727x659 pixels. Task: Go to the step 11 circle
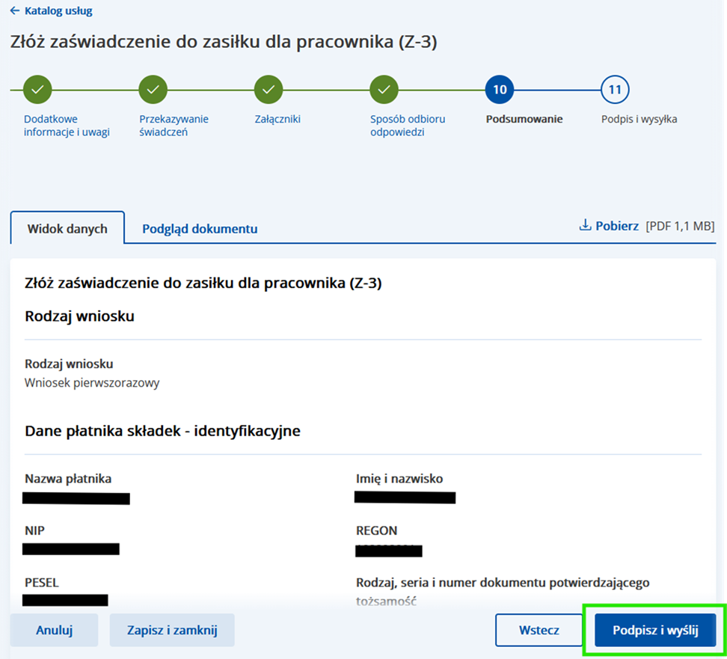pyautogui.click(x=615, y=90)
